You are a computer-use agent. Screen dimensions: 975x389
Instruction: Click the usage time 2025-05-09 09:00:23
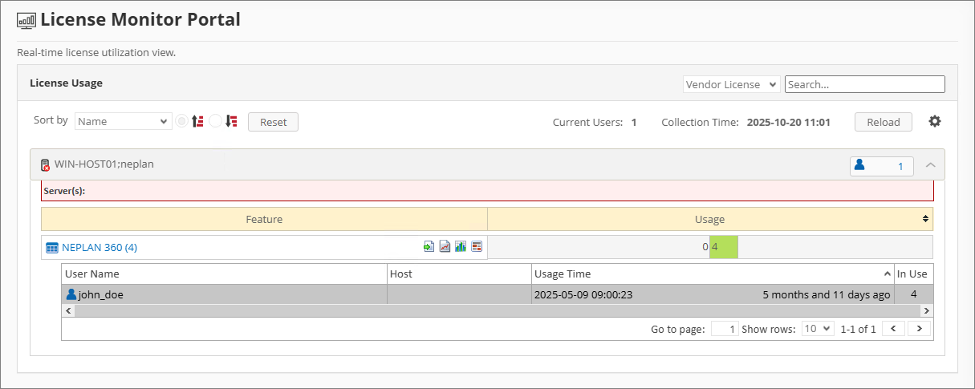[583, 294]
